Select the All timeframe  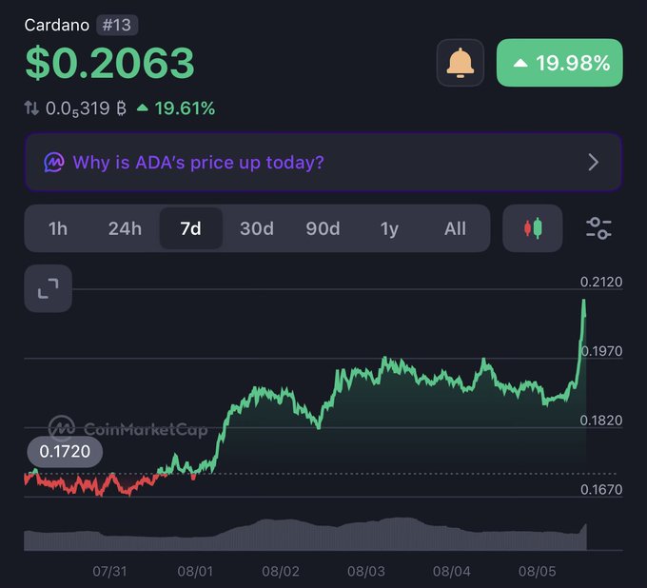pyautogui.click(x=455, y=228)
